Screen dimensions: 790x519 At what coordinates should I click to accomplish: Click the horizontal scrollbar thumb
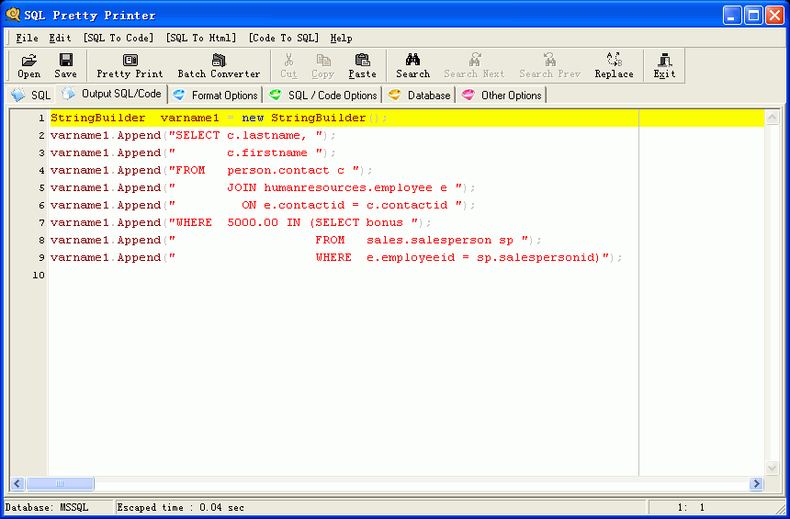[60, 484]
